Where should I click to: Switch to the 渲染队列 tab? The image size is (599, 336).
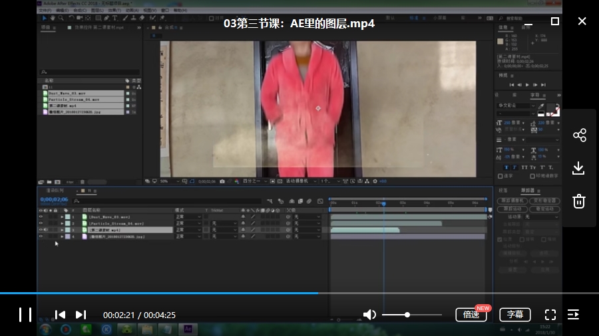click(x=55, y=191)
